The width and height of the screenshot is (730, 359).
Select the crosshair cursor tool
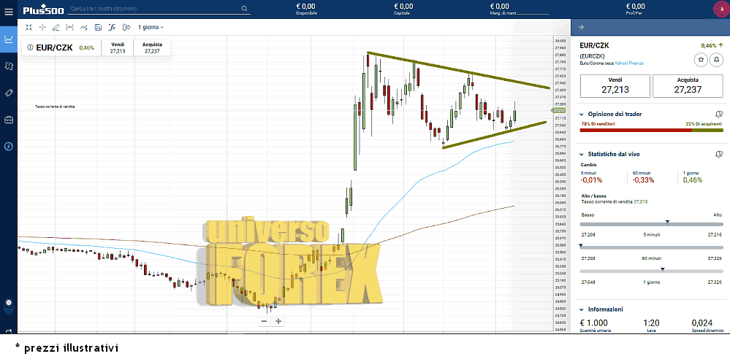(x=42, y=27)
